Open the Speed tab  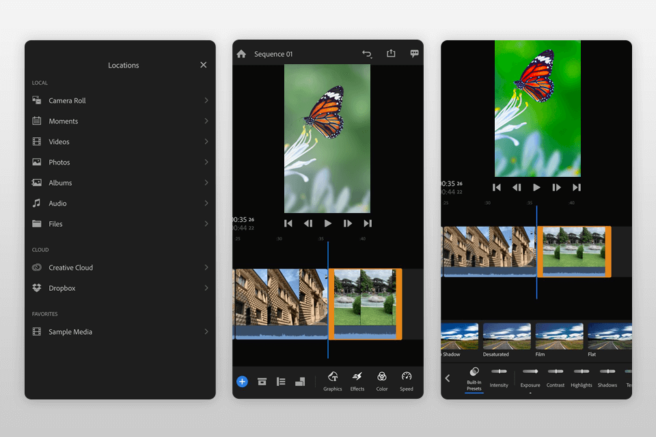click(x=406, y=382)
